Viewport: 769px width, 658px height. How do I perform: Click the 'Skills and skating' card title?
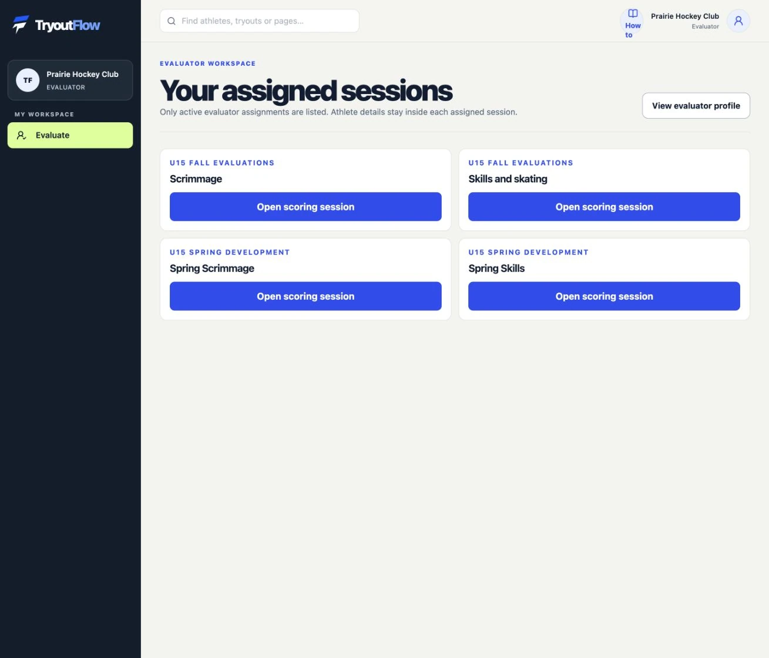pos(508,179)
